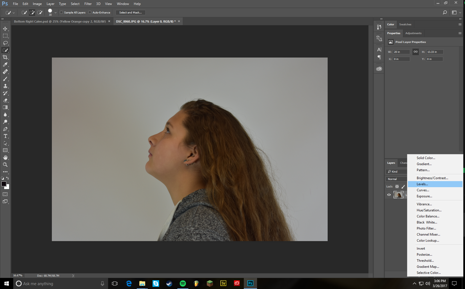The height and width of the screenshot is (289, 465).
Task: Select the Quick Selection tool in toolbox
Action: pyautogui.click(x=5, y=50)
